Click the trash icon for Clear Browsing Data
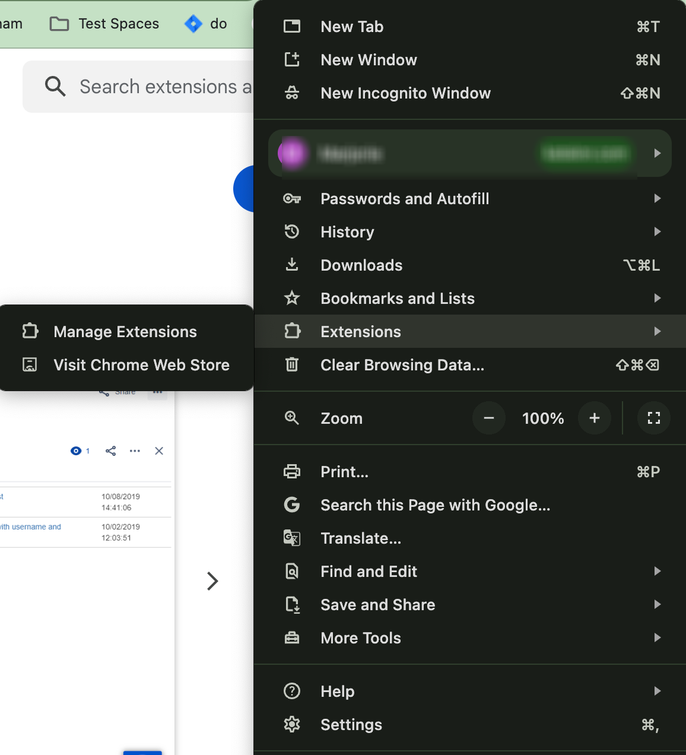This screenshot has width=686, height=755. tap(292, 364)
